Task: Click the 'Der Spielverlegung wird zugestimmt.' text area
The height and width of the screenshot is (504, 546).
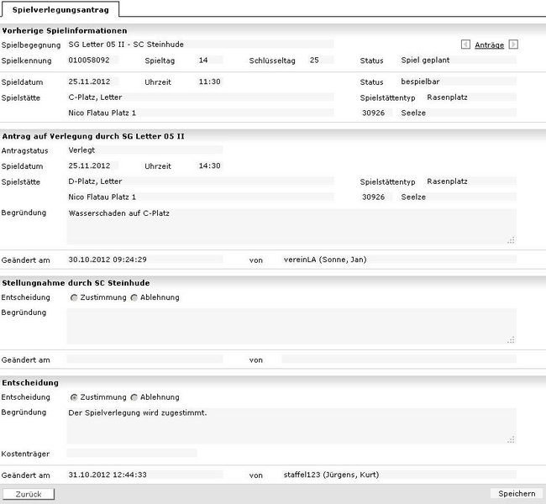Action: click(291, 425)
